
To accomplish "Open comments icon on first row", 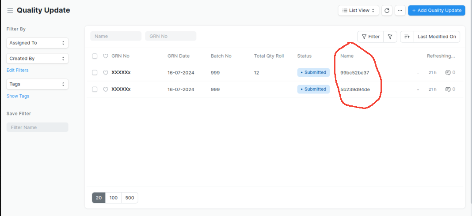I will (448, 73).
